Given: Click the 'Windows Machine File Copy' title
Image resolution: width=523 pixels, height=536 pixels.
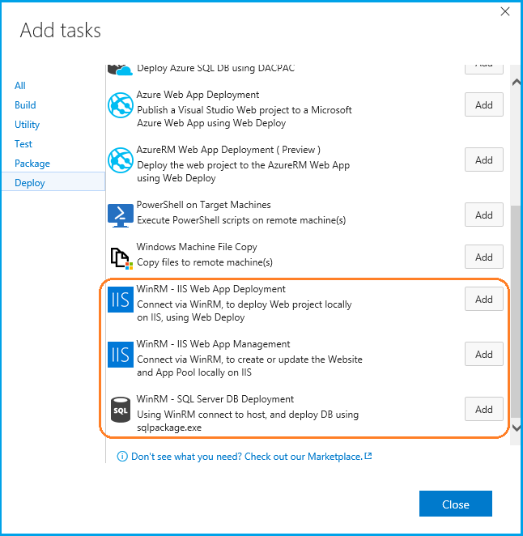Looking at the screenshot, I should coord(197,247).
